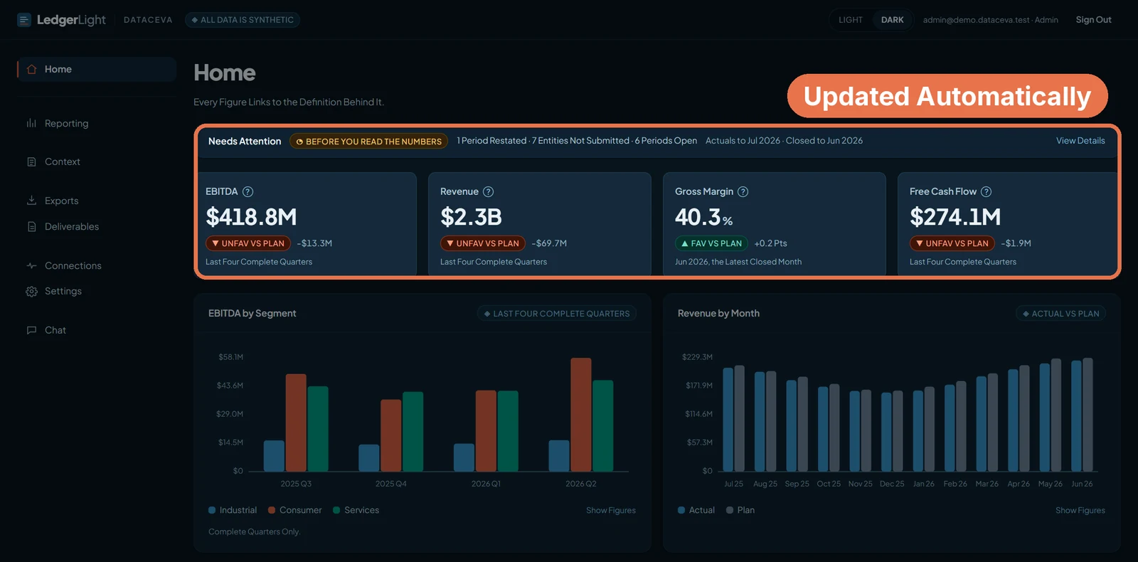
Task: Click the Sign Out button
Action: (1093, 20)
